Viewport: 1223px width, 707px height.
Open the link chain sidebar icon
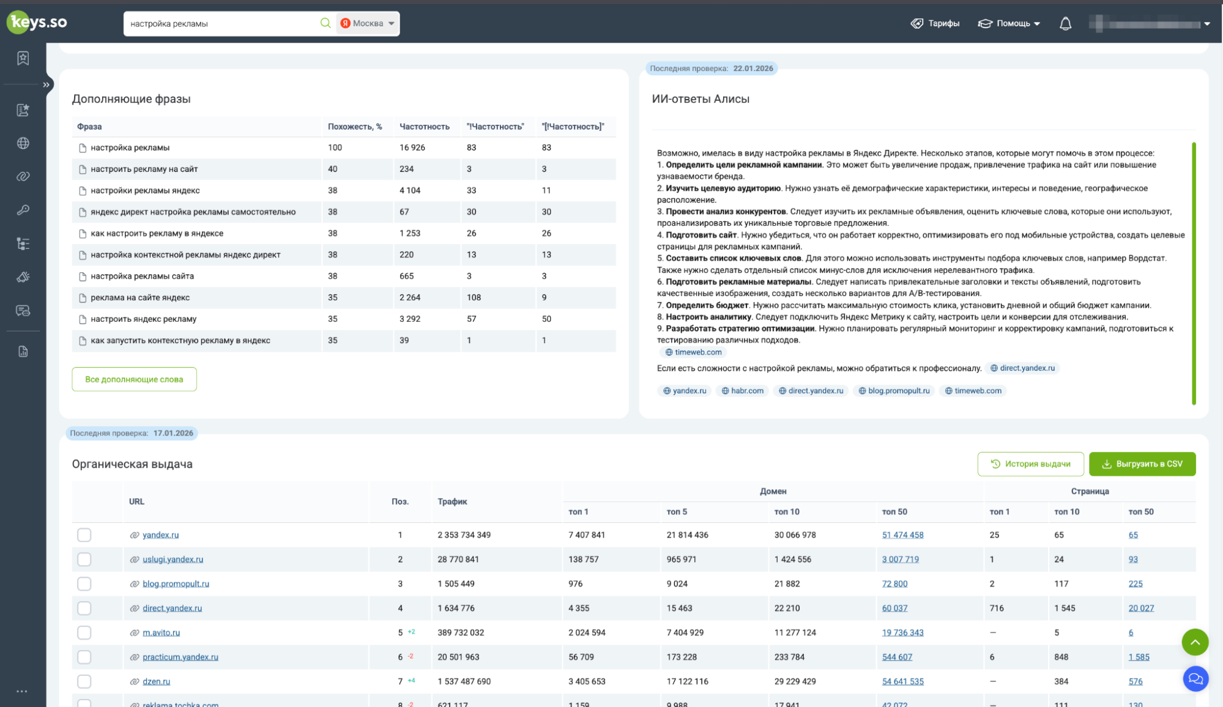click(x=23, y=177)
